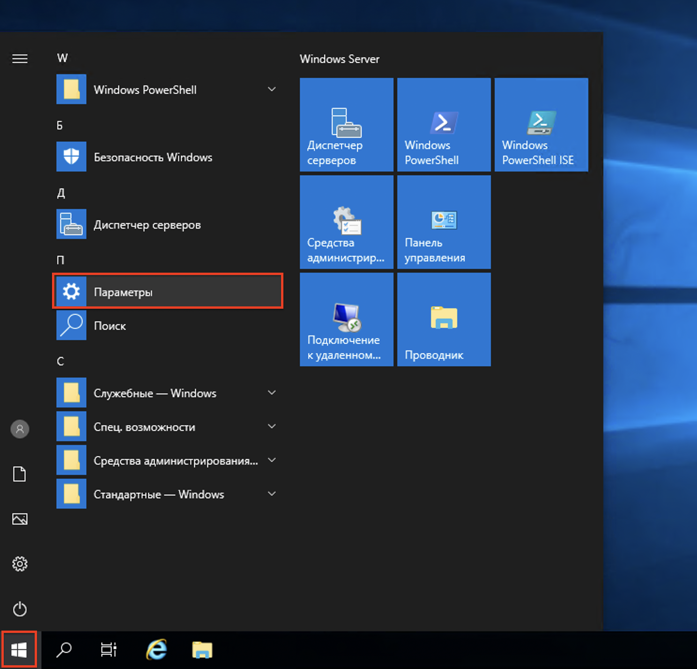Open the Подключение к удаленному tile
697x669 pixels.
pos(347,320)
